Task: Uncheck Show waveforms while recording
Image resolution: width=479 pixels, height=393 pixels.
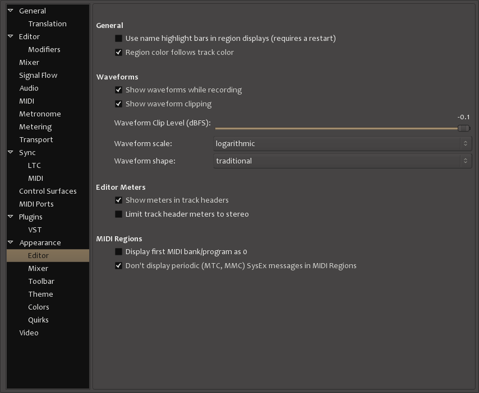Action: coord(118,90)
